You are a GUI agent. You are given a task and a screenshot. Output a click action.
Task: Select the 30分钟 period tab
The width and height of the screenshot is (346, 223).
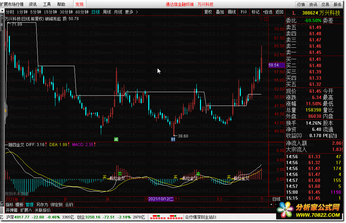click(66, 12)
